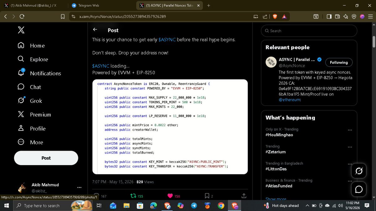Open the More menu in the sidebar
Screen dimensions: 376x211
30,142
